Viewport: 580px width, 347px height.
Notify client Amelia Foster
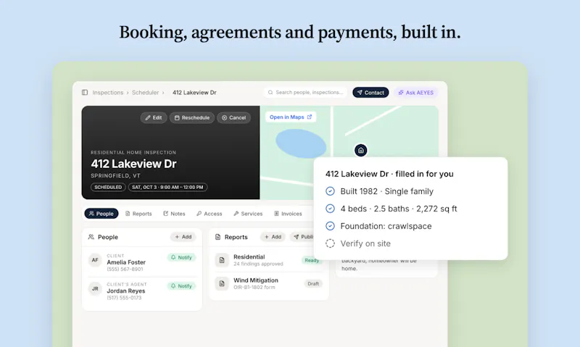pos(182,258)
